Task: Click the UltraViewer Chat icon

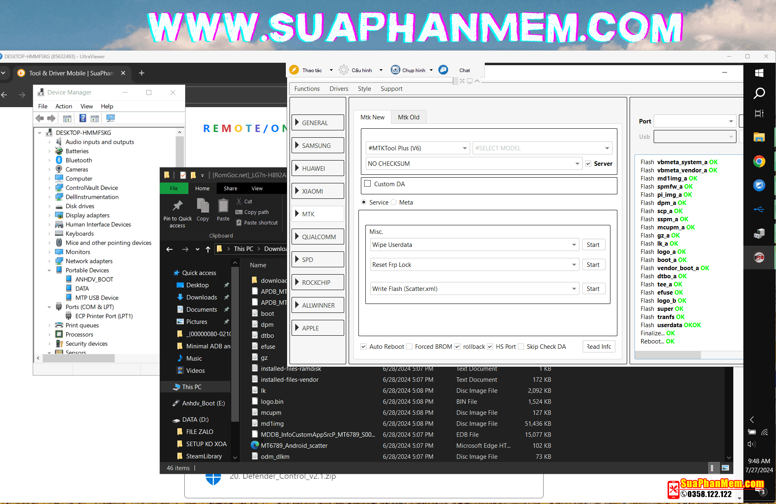Action: click(443, 70)
